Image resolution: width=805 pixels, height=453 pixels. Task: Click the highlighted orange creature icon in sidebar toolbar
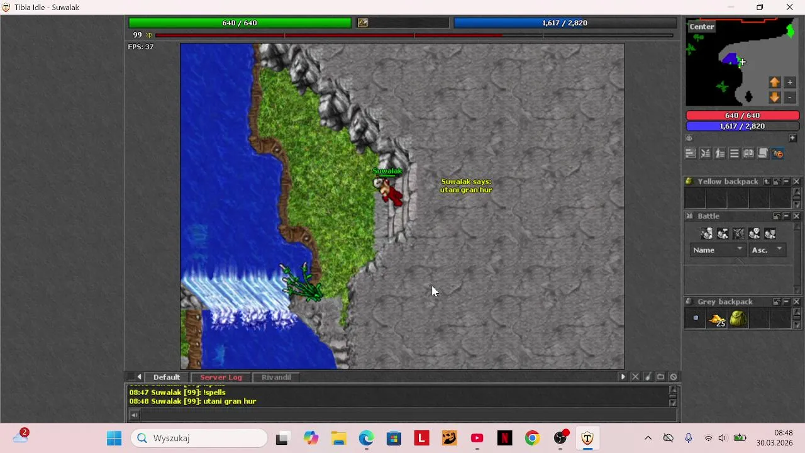click(778, 154)
